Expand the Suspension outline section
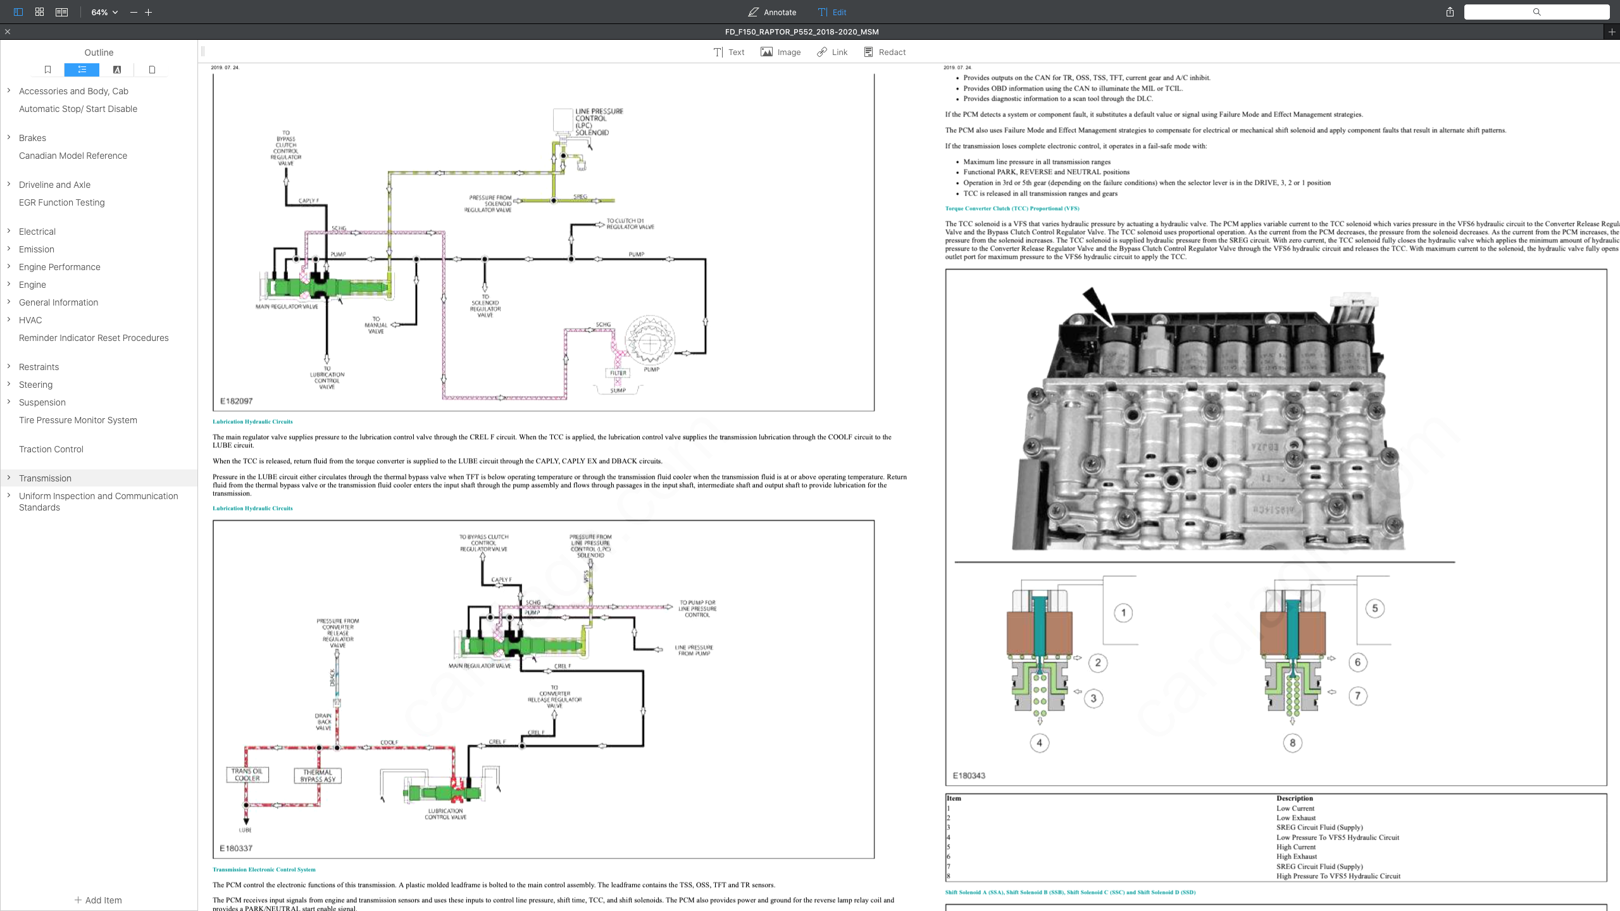The image size is (1620, 911). [9, 402]
